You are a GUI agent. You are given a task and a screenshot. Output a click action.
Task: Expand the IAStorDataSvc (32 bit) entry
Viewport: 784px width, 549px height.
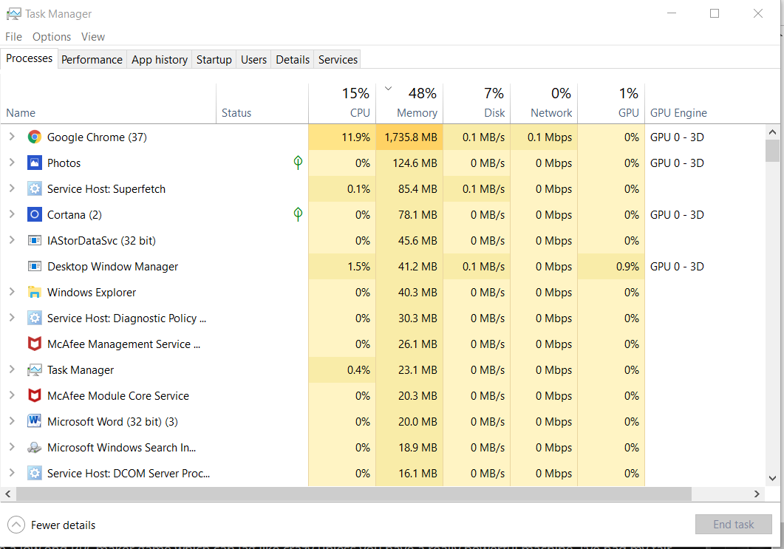[12, 240]
